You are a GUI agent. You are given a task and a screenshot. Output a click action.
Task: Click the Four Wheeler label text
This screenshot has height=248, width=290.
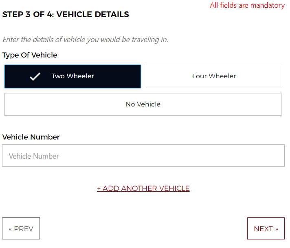click(x=214, y=76)
